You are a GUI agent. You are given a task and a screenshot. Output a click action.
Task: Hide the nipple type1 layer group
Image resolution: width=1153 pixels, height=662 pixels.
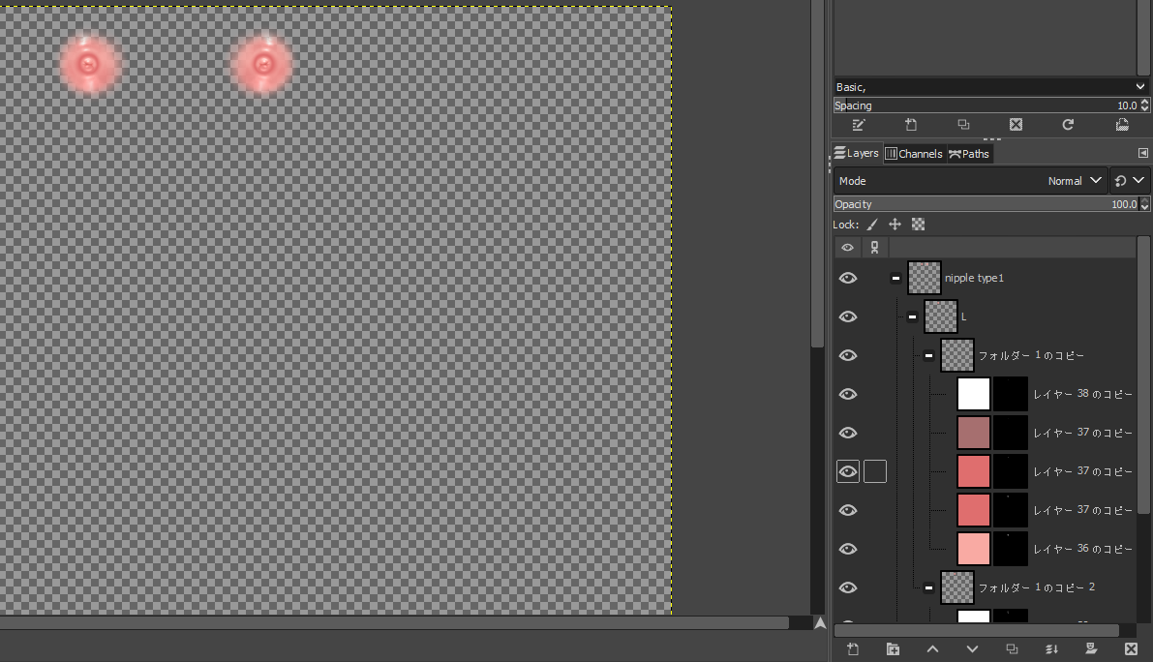[848, 278]
